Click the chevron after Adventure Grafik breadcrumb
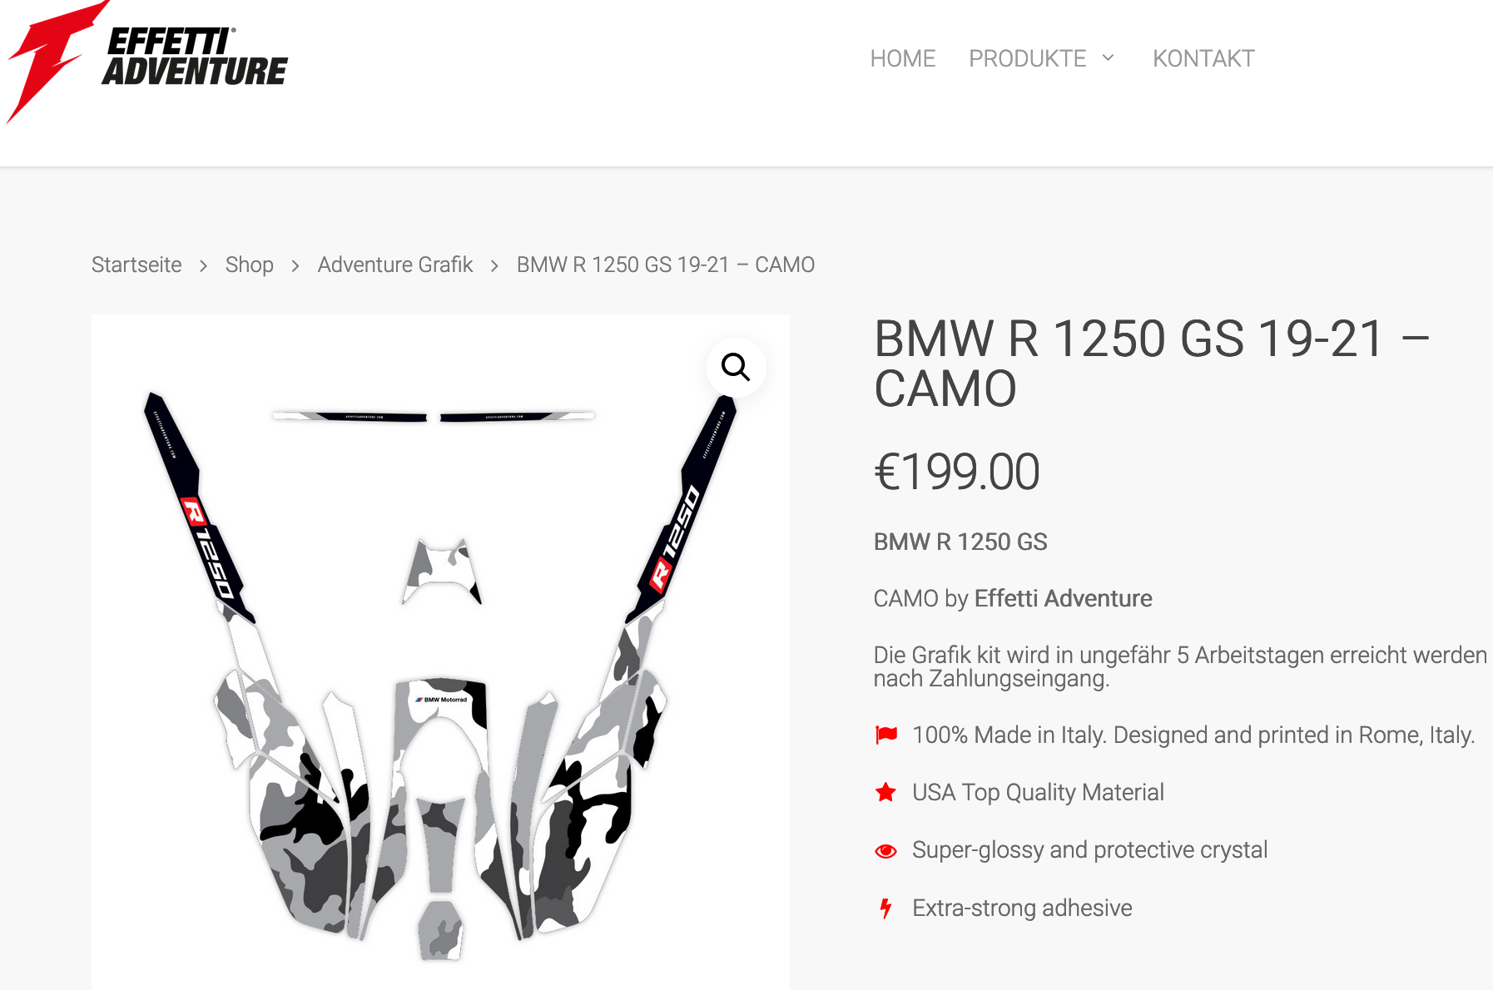1493x990 pixels. 494,265
